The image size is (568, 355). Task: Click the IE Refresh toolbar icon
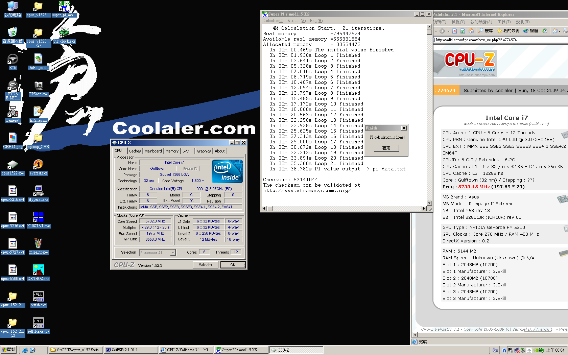(463, 31)
